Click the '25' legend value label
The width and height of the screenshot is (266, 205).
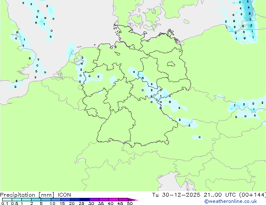tap(81, 203)
